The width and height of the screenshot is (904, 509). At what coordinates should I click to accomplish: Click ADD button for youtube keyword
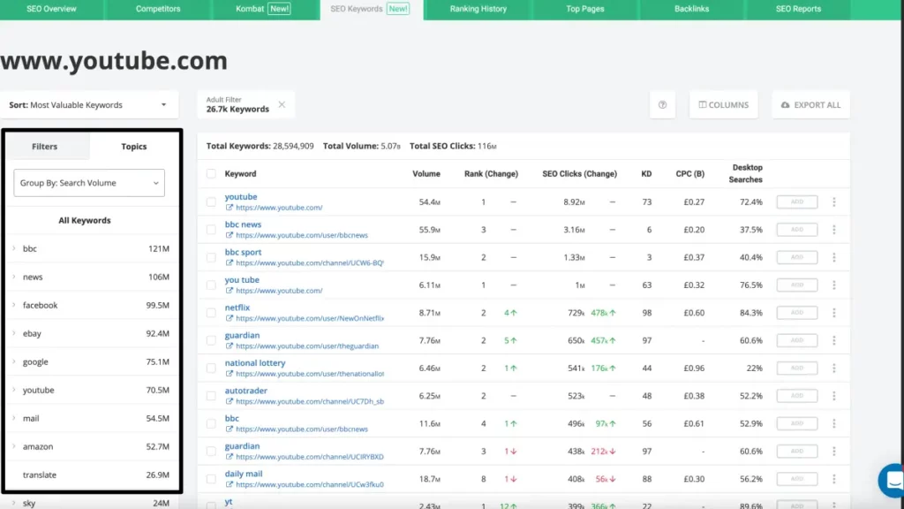[x=797, y=202]
